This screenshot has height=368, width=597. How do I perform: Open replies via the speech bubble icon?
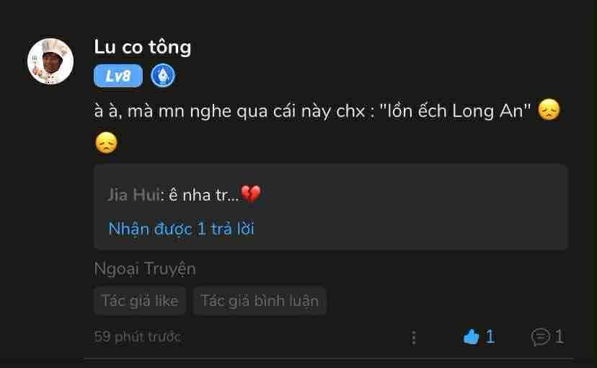tap(540, 336)
